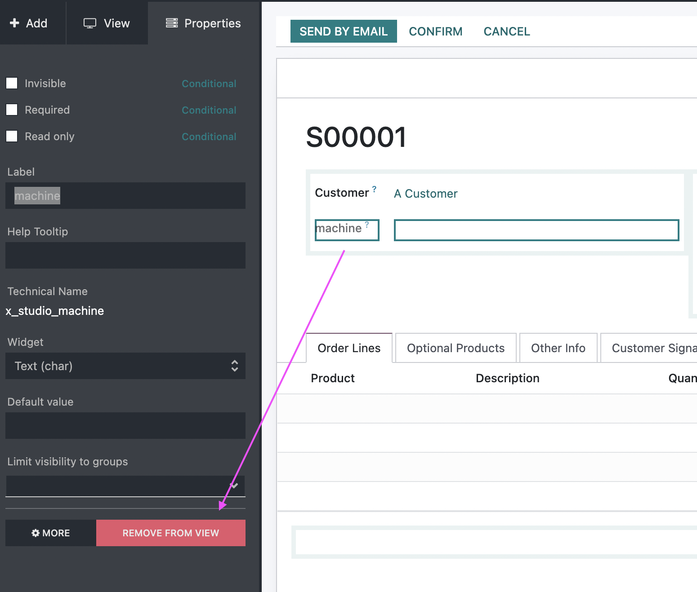Click the Properties tab list icon
The image size is (697, 592).
coord(172,23)
